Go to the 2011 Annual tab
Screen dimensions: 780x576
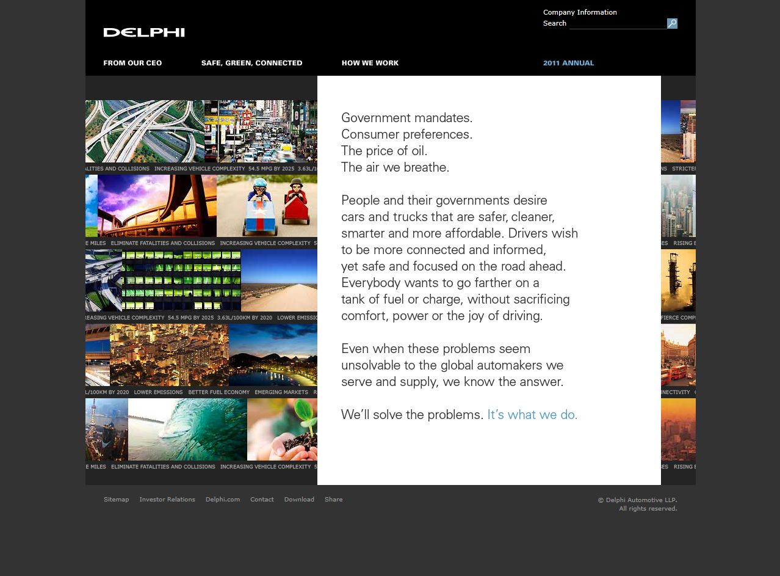(x=568, y=63)
